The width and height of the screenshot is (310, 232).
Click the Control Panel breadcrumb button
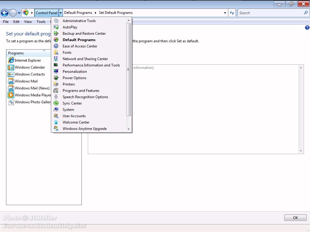coord(47,13)
